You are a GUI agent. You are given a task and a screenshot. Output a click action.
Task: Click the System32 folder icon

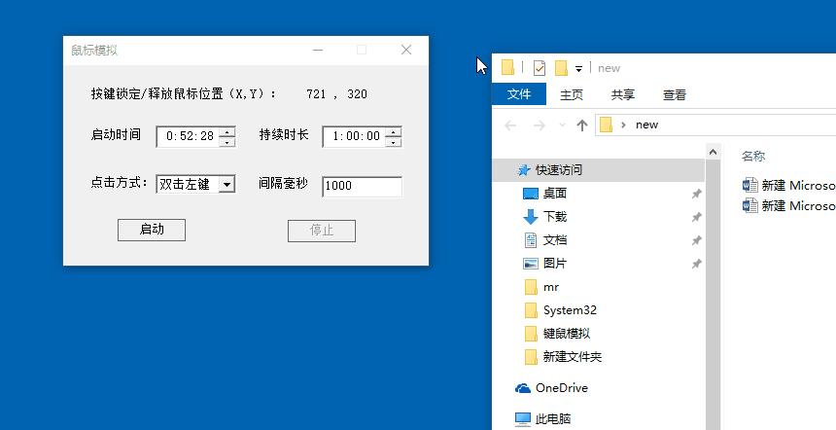[x=531, y=310]
